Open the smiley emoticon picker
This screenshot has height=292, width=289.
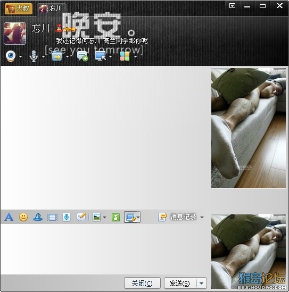point(23,217)
